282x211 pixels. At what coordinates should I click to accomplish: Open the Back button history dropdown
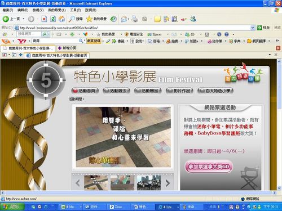(x=24, y=19)
